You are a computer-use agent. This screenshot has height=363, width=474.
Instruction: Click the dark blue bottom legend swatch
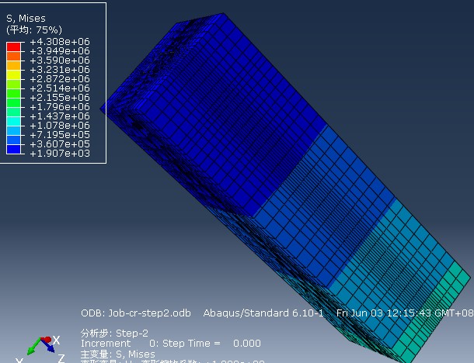14,150
